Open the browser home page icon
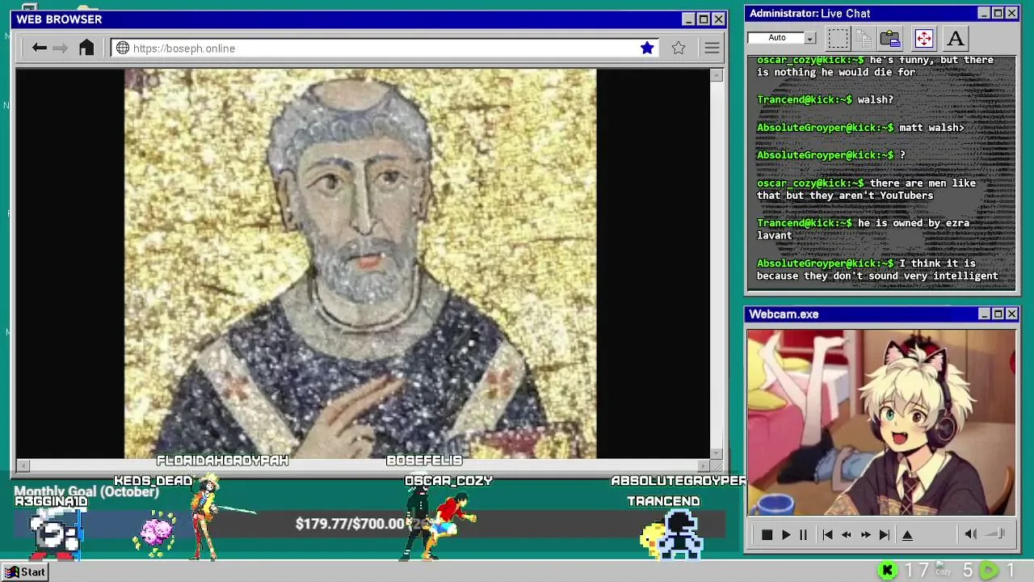 [86, 48]
